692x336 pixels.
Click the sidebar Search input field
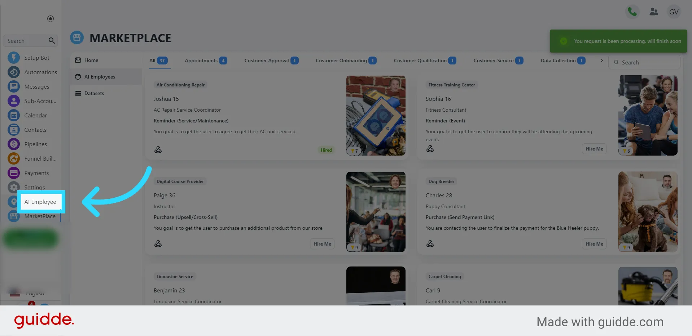(30, 41)
